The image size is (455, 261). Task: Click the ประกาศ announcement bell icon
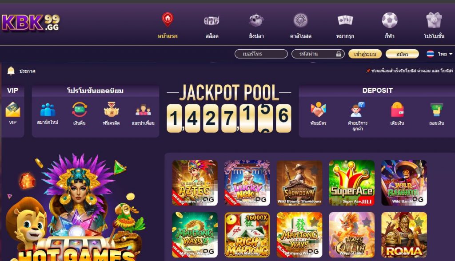(x=11, y=71)
